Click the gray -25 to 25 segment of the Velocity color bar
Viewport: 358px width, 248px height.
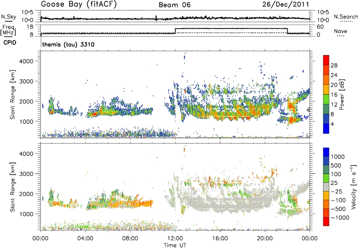[x=326, y=187]
